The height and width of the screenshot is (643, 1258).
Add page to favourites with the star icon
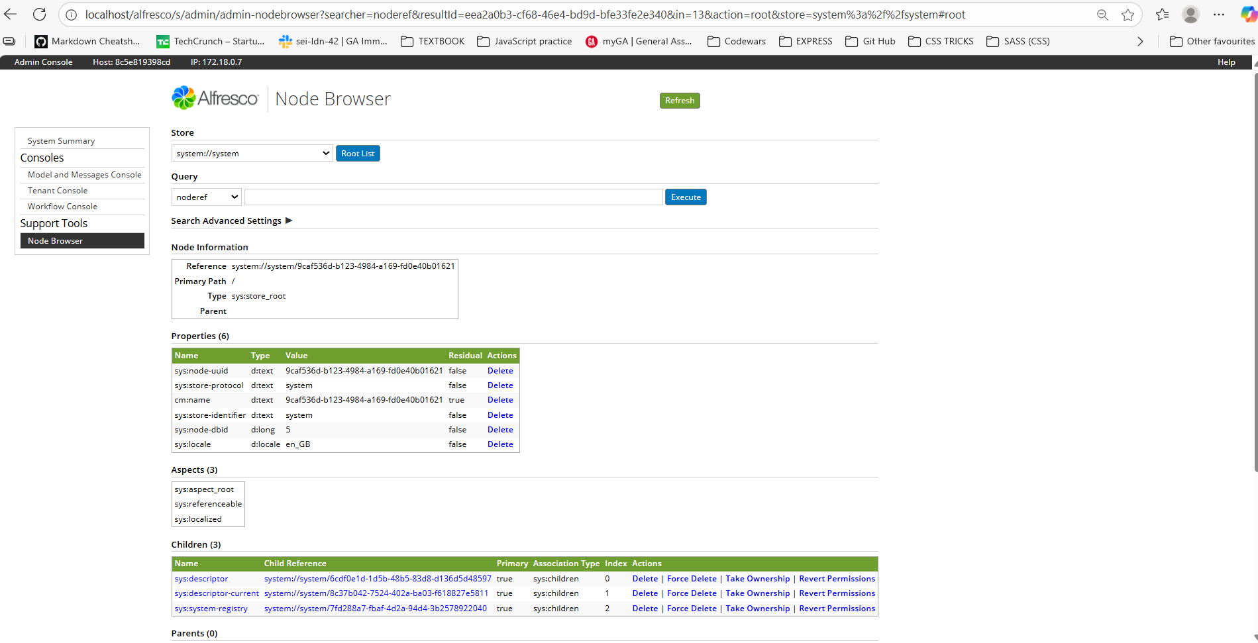coord(1127,15)
